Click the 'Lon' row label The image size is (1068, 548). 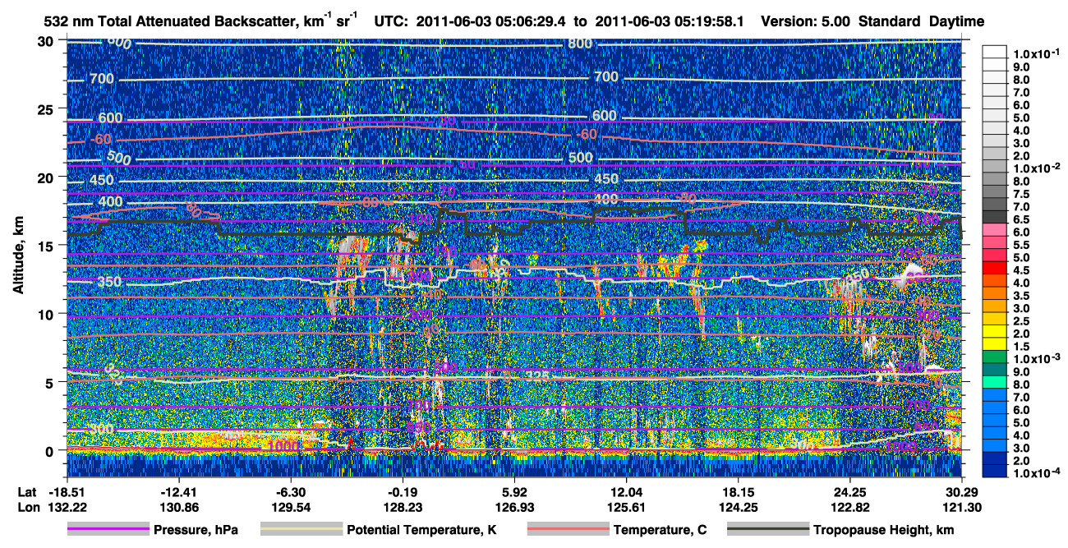pyautogui.click(x=27, y=507)
